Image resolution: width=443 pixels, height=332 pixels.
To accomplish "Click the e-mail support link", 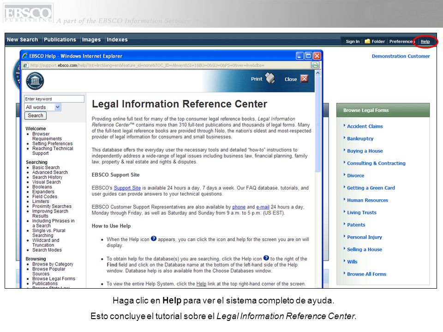I will click(263, 207).
